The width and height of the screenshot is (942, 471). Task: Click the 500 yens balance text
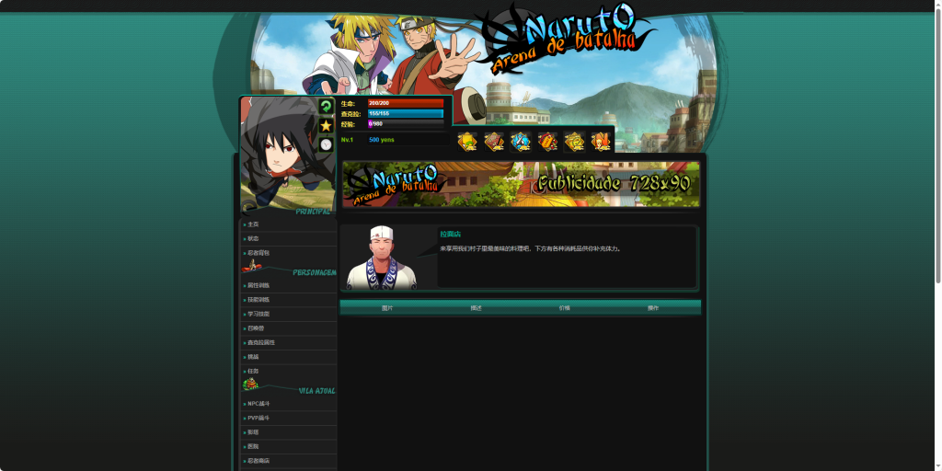tap(382, 140)
